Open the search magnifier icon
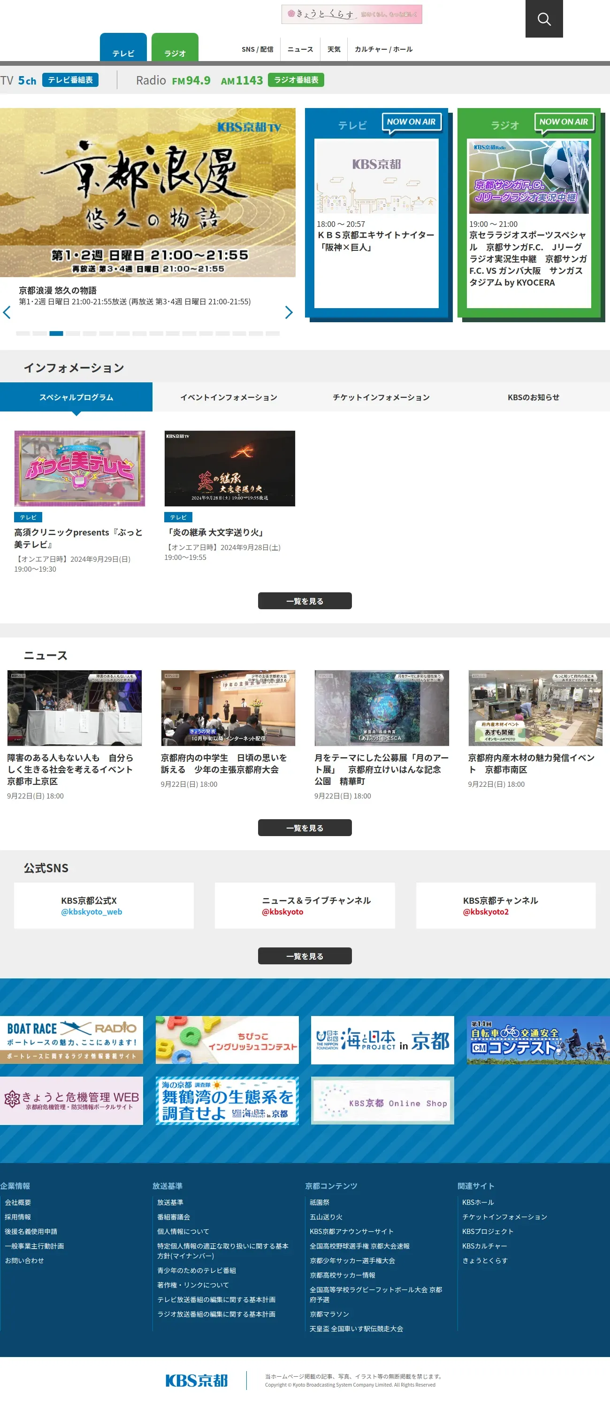The height and width of the screenshot is (1404, 610). pos(543,19)
